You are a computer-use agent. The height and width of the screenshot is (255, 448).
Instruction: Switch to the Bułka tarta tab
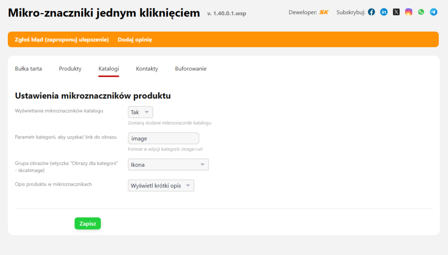tap(28, 68)
